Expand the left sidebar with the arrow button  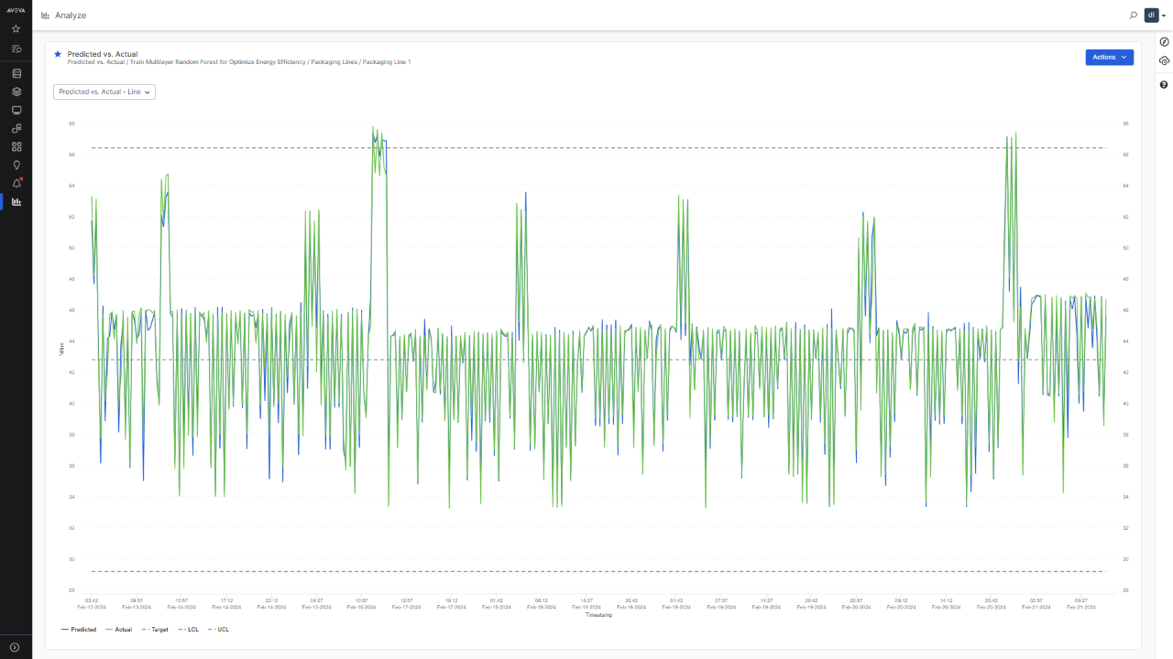click(x=16, y=647)
